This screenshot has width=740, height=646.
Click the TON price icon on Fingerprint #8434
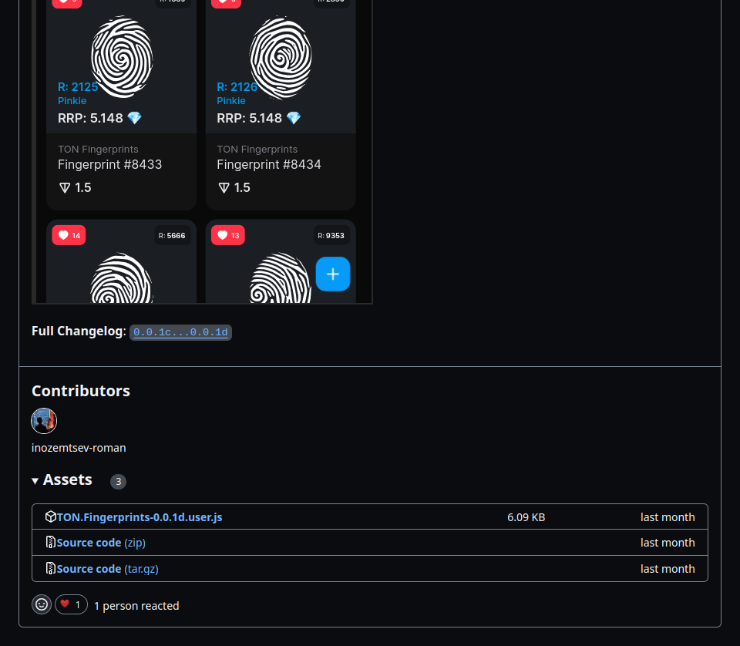pos(224,188)
